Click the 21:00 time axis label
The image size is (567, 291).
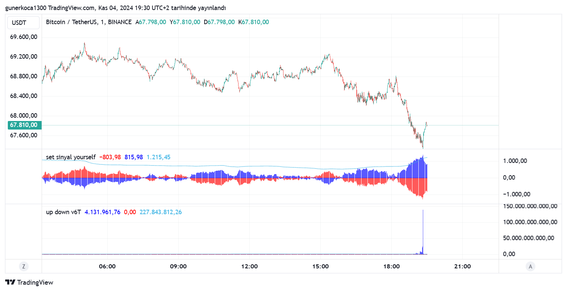point(462,266)
